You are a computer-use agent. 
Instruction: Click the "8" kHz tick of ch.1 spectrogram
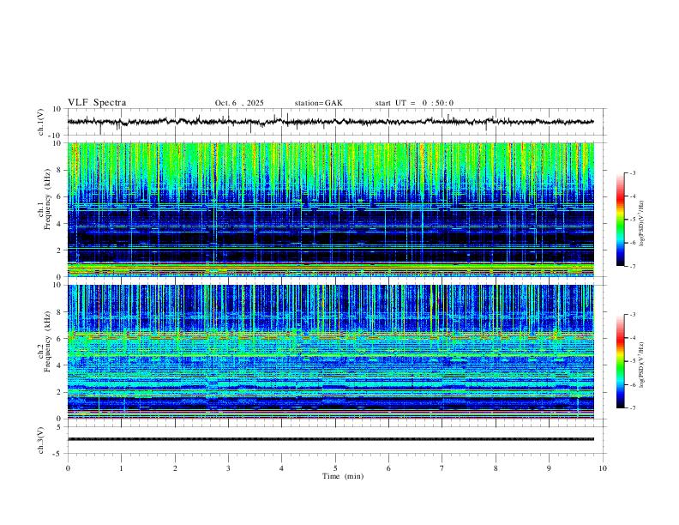60,170
